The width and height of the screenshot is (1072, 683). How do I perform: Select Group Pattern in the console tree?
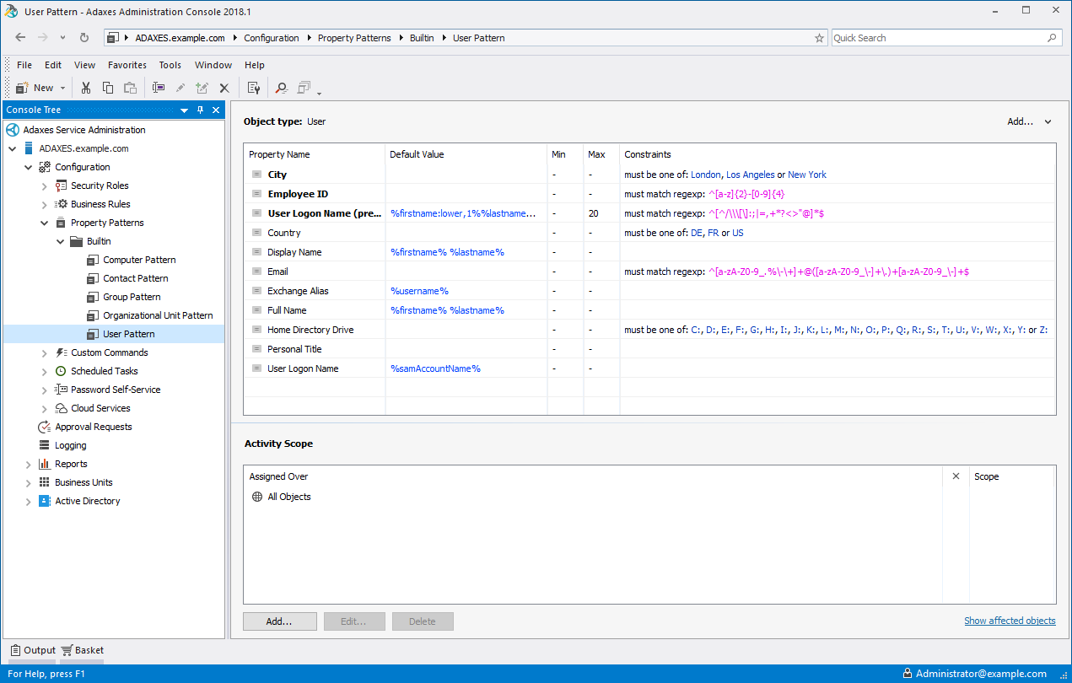coord(132,297)
